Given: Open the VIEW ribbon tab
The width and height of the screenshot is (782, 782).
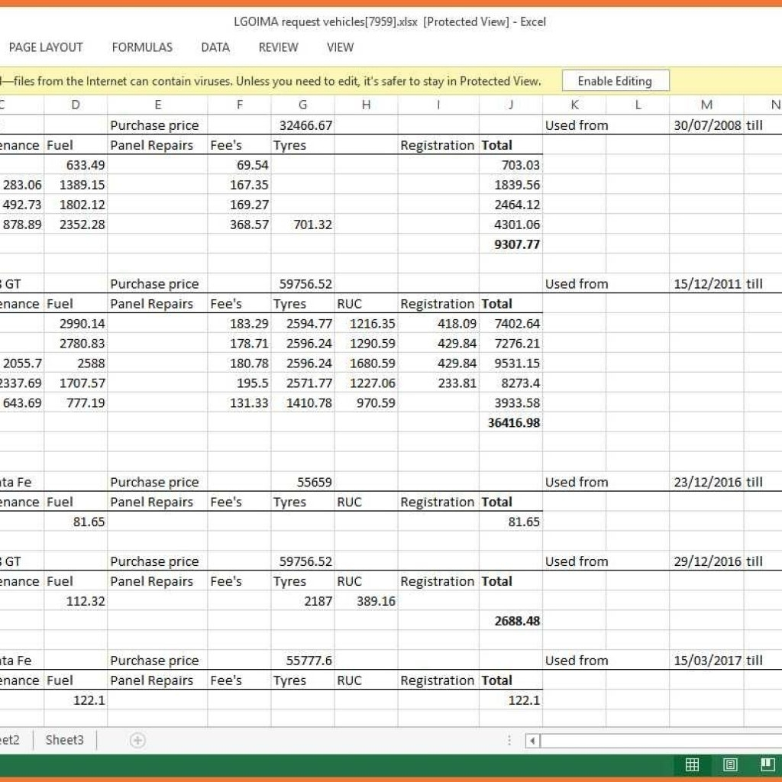Looking at the screenshot, I should pyautogui.click(x=339, y=47).
